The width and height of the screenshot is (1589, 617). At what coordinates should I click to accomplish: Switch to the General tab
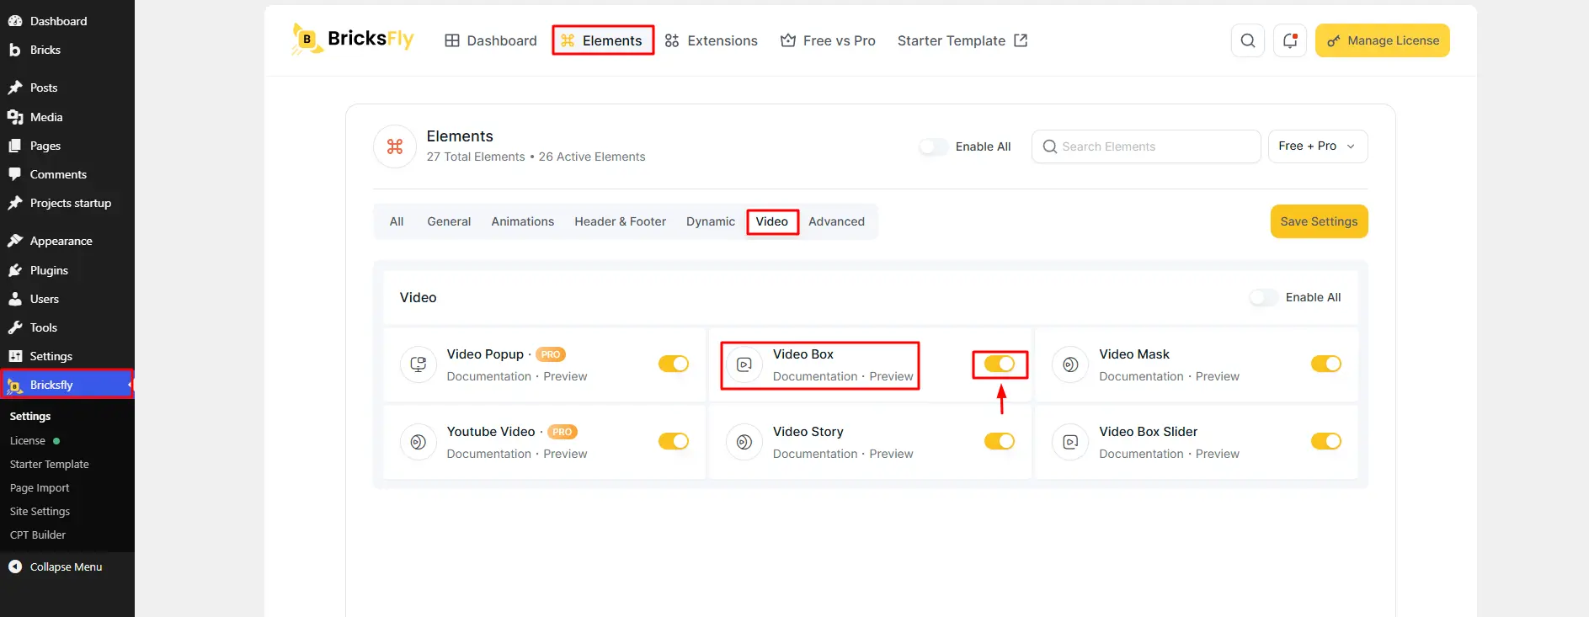[449, 221]
